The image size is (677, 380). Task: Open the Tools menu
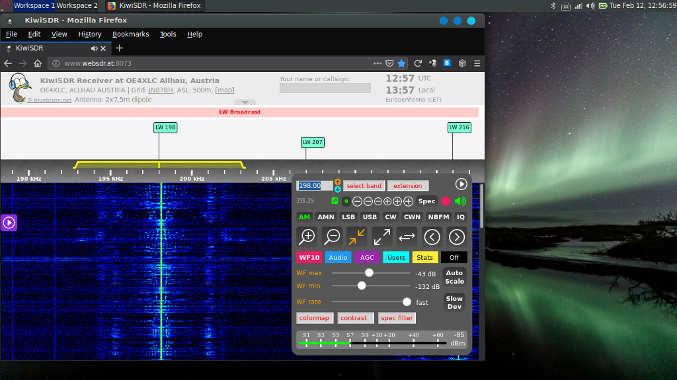[168, 34]
